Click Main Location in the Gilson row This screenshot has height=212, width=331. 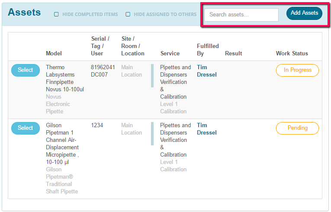[x=132, y=129]
